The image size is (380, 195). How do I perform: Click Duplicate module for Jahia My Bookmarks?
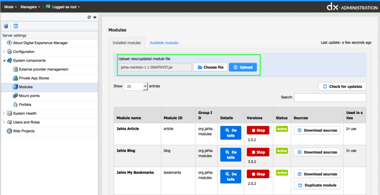click(317, 185)
